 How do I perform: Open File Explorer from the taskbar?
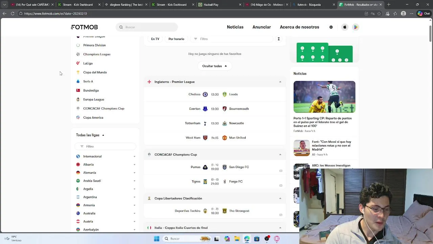click(x=237, y=239)
